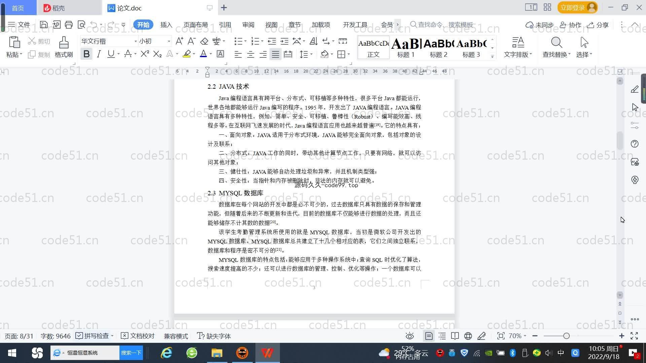Click the 分享 (Share) button
Viewport: 646px width, 363px height.
[598, 25]
